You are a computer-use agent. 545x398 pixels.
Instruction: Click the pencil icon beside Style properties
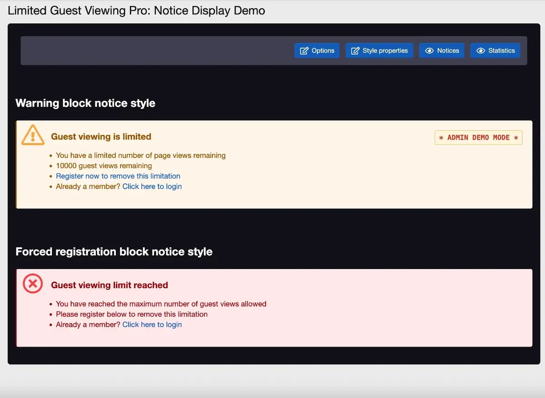355,51
